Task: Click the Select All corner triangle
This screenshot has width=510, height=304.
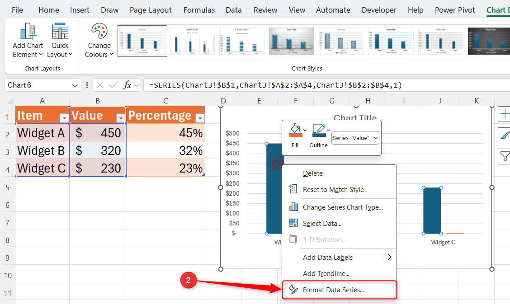Action: point(9,101)
